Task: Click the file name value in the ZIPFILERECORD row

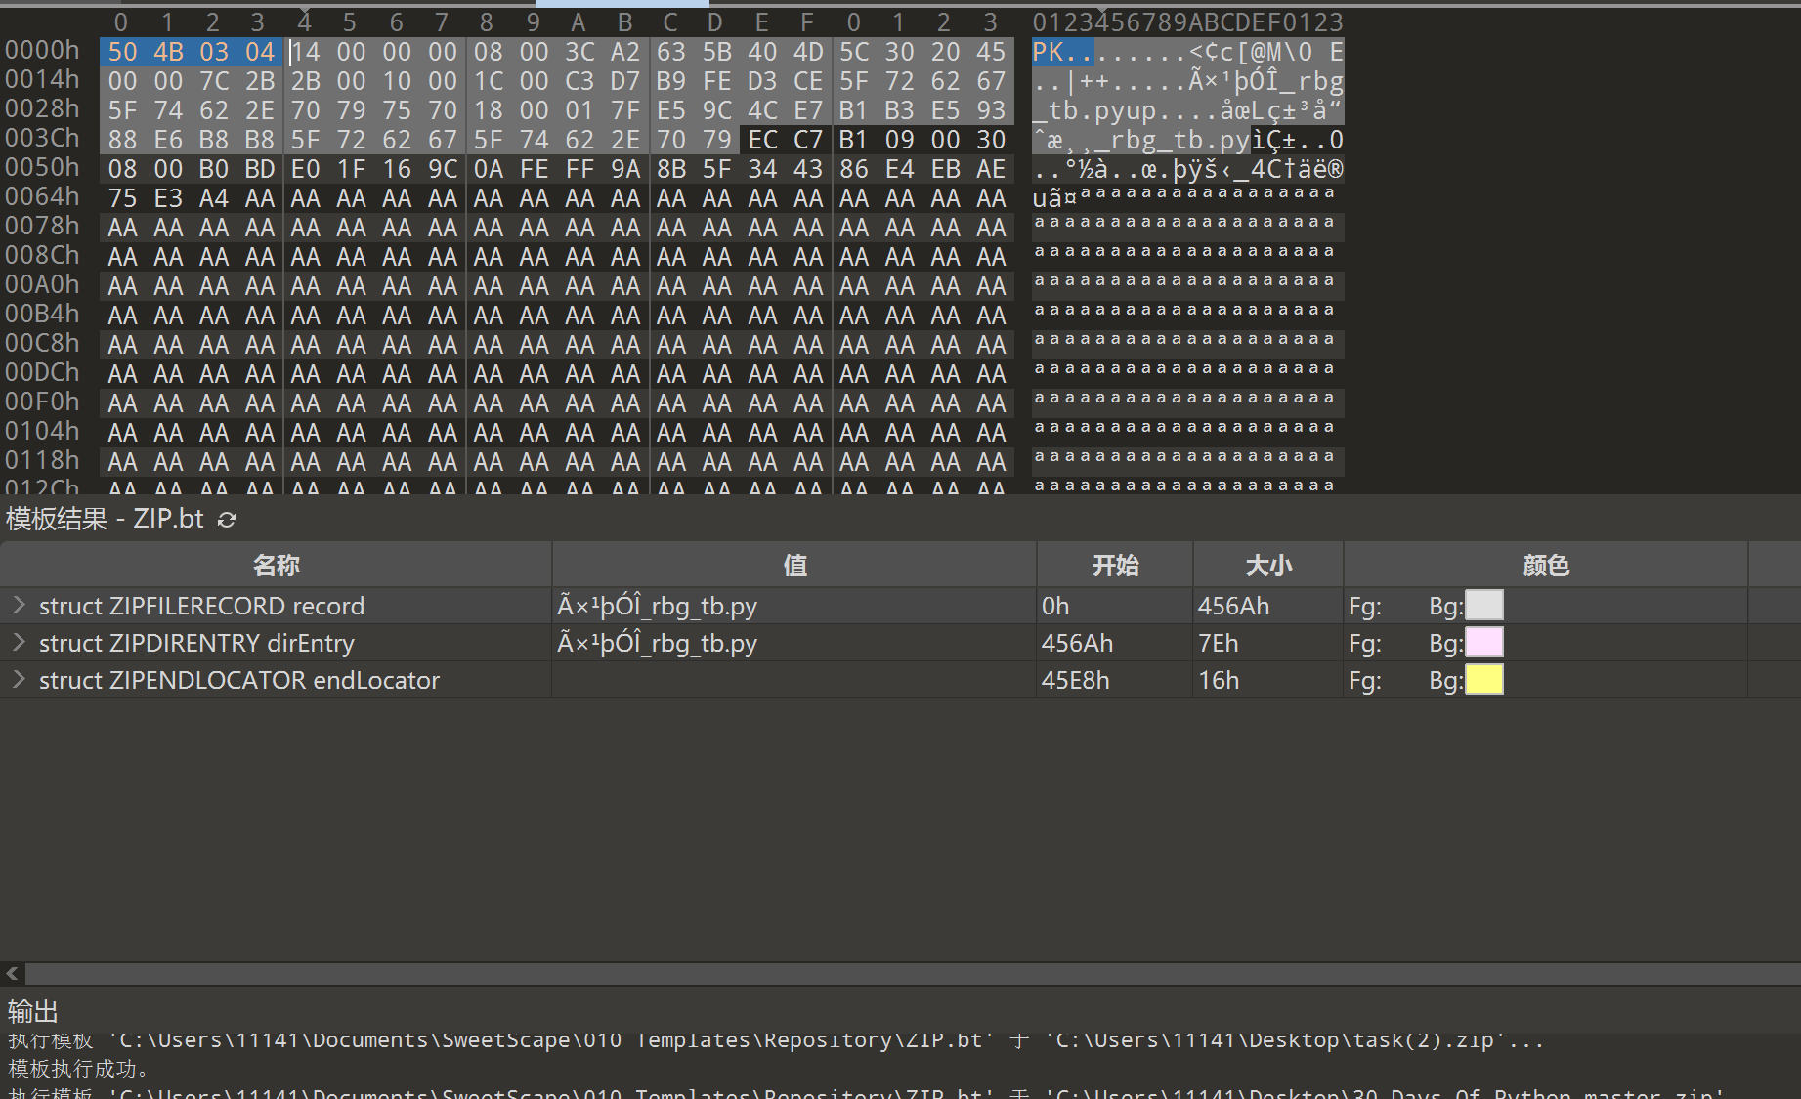Action: (x=657, y=606)
